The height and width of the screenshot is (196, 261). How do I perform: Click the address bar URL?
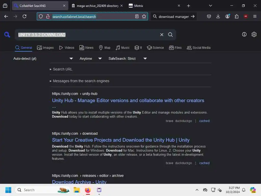tap(92, 17)
